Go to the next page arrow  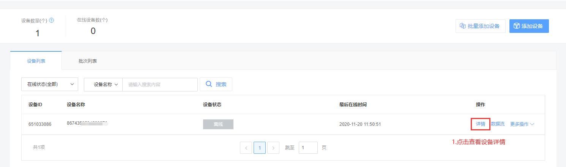click(273, 148)
